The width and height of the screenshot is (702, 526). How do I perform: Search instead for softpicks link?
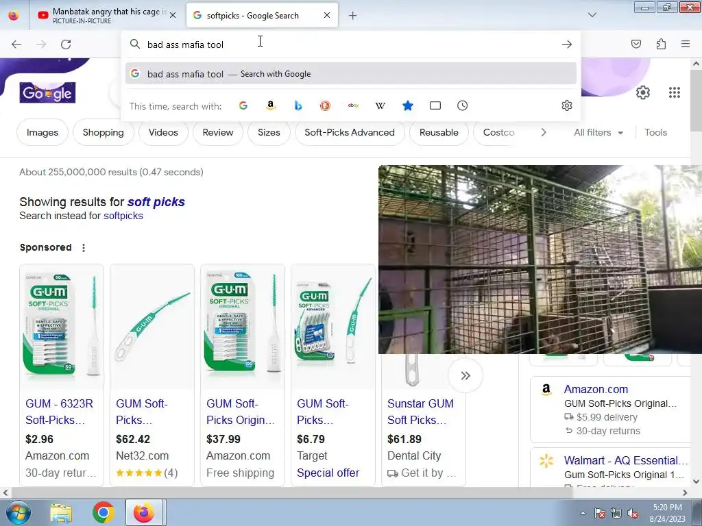(x=123, y=216)
